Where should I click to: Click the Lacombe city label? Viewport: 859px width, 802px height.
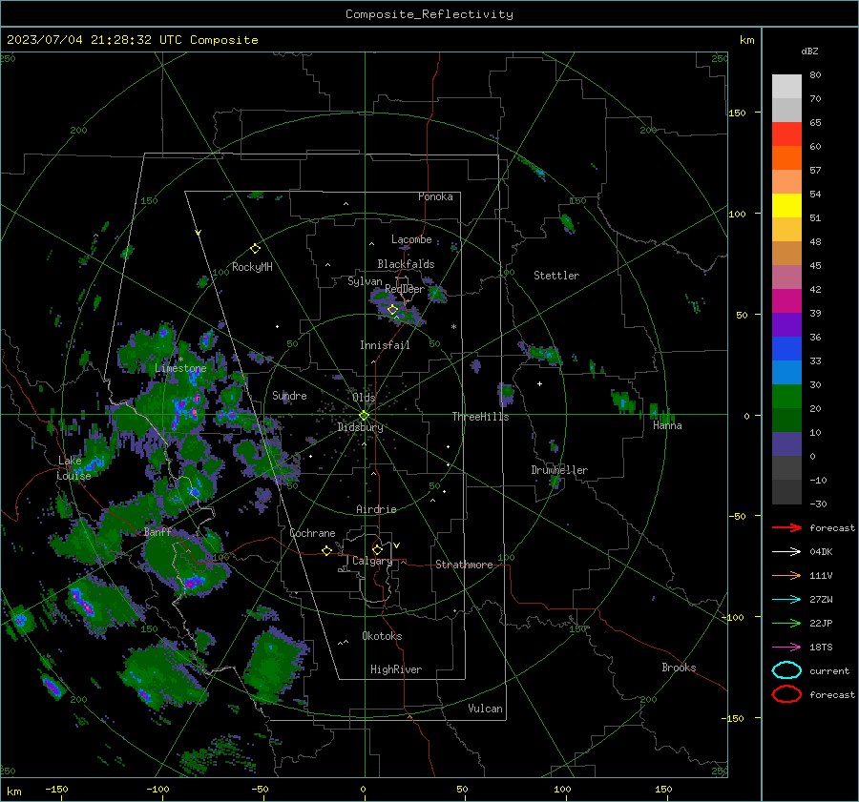[x=411, y=239]
